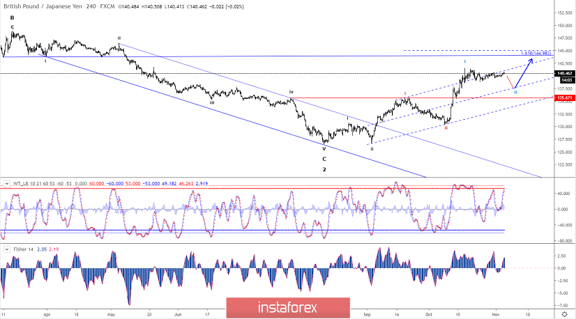Click the Oct label on time axis
576x319 pixels.
pos(429,315)
